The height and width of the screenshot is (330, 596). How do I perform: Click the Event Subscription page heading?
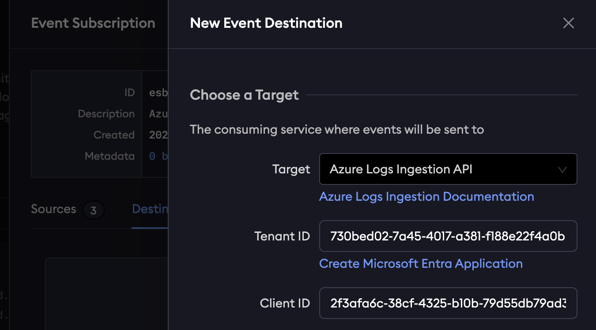pyautogui.click(x=93, y=23)
